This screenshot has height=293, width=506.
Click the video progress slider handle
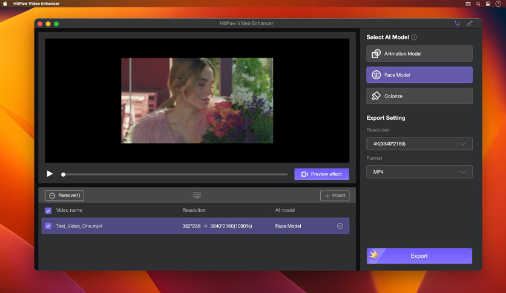pos(63,174)
